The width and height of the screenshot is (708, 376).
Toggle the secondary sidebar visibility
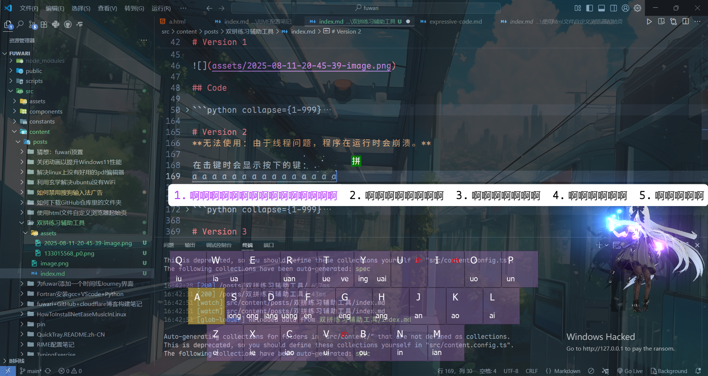613,8
